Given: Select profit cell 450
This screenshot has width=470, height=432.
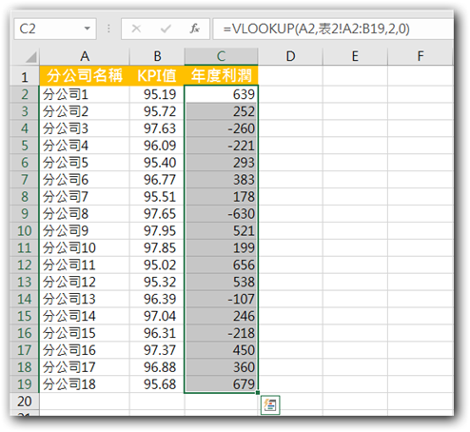Looking at the screenshot, I should [x=221, y=350].
